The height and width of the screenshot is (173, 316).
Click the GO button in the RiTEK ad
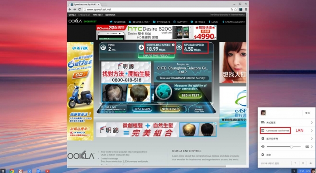point(80,74)
